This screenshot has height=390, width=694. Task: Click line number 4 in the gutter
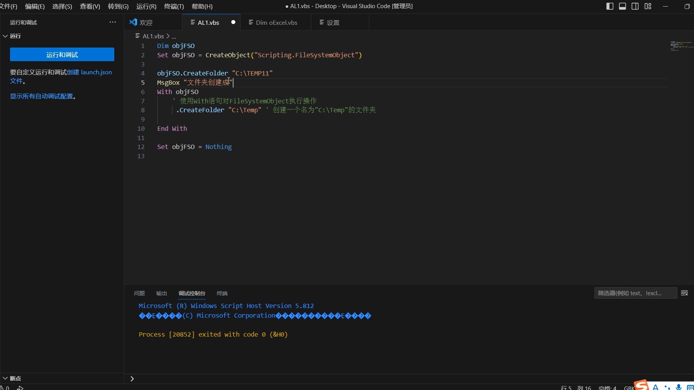tap(143, 74)
